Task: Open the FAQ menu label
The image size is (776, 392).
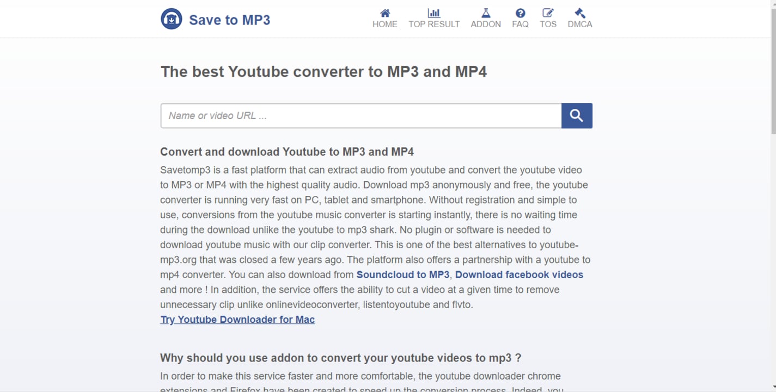Action: 521,24
